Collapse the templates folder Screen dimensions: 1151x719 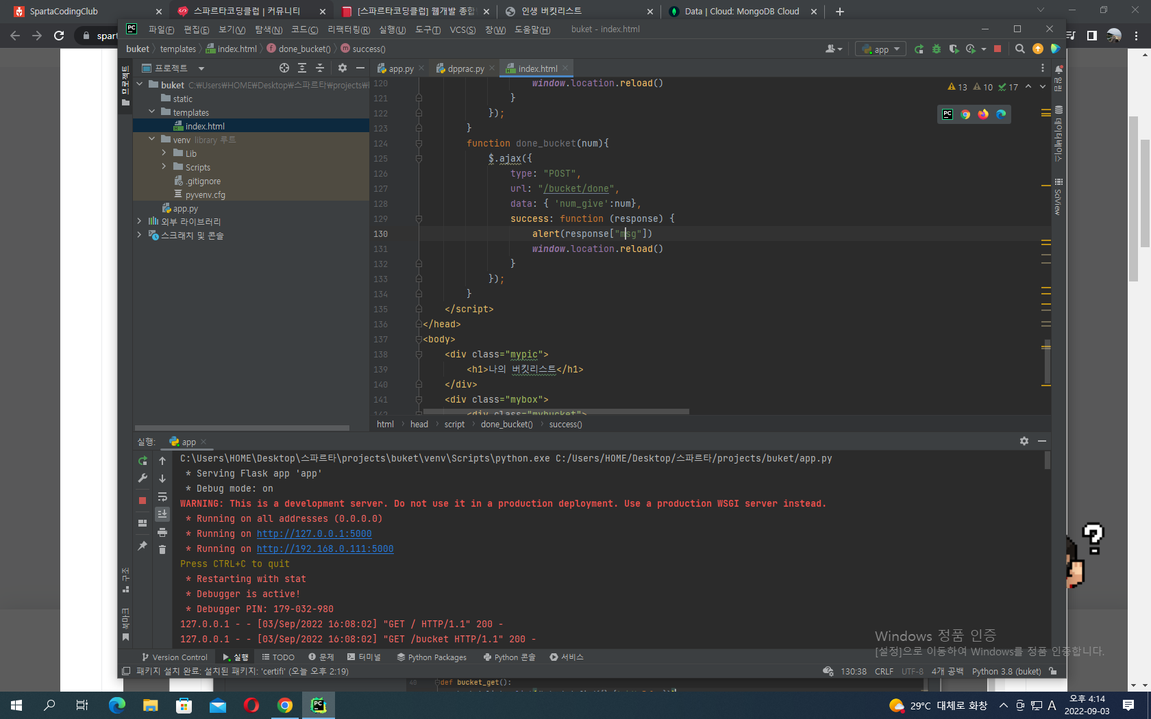[x=152, y=112]
